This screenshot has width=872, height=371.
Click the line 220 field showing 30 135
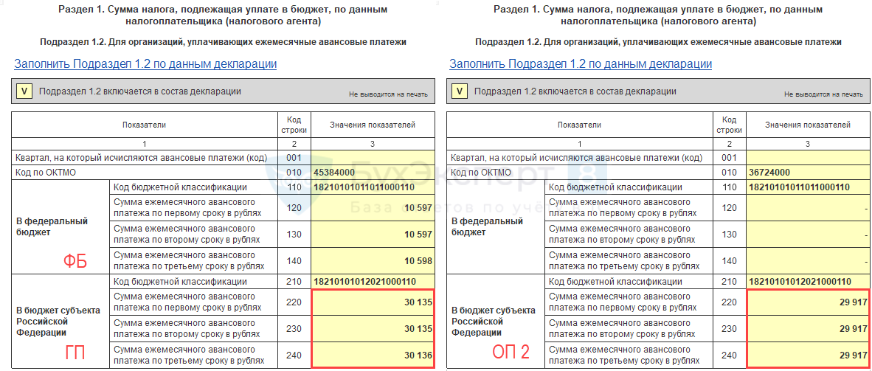pyautogui.click(x=373, y=302)
